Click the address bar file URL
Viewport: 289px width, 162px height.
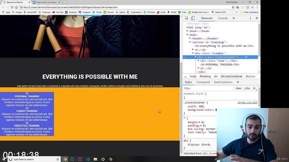point(70,7)
